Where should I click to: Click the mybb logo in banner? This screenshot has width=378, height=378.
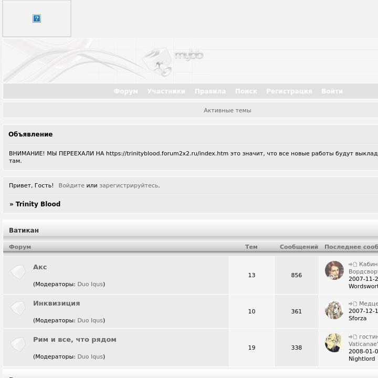[174, 61]
